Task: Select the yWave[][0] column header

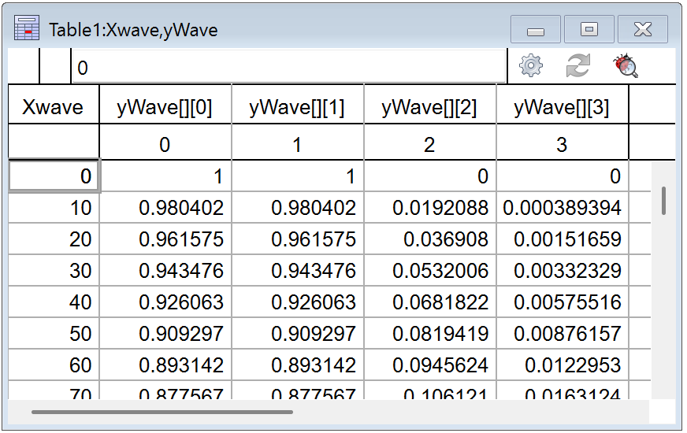Action: 165,108
